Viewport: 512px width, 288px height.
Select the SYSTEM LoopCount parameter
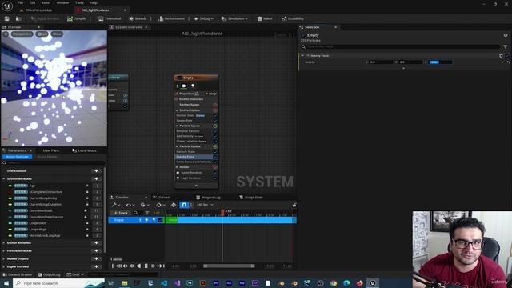pos(30,223)
